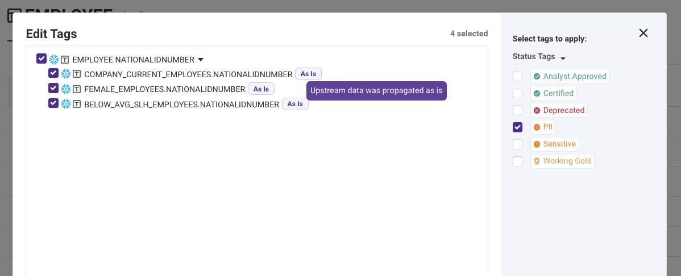Close the Edit Tags dialog
Image resolution: width=681 pixels, height=276 pixels.
click(643, 33)
